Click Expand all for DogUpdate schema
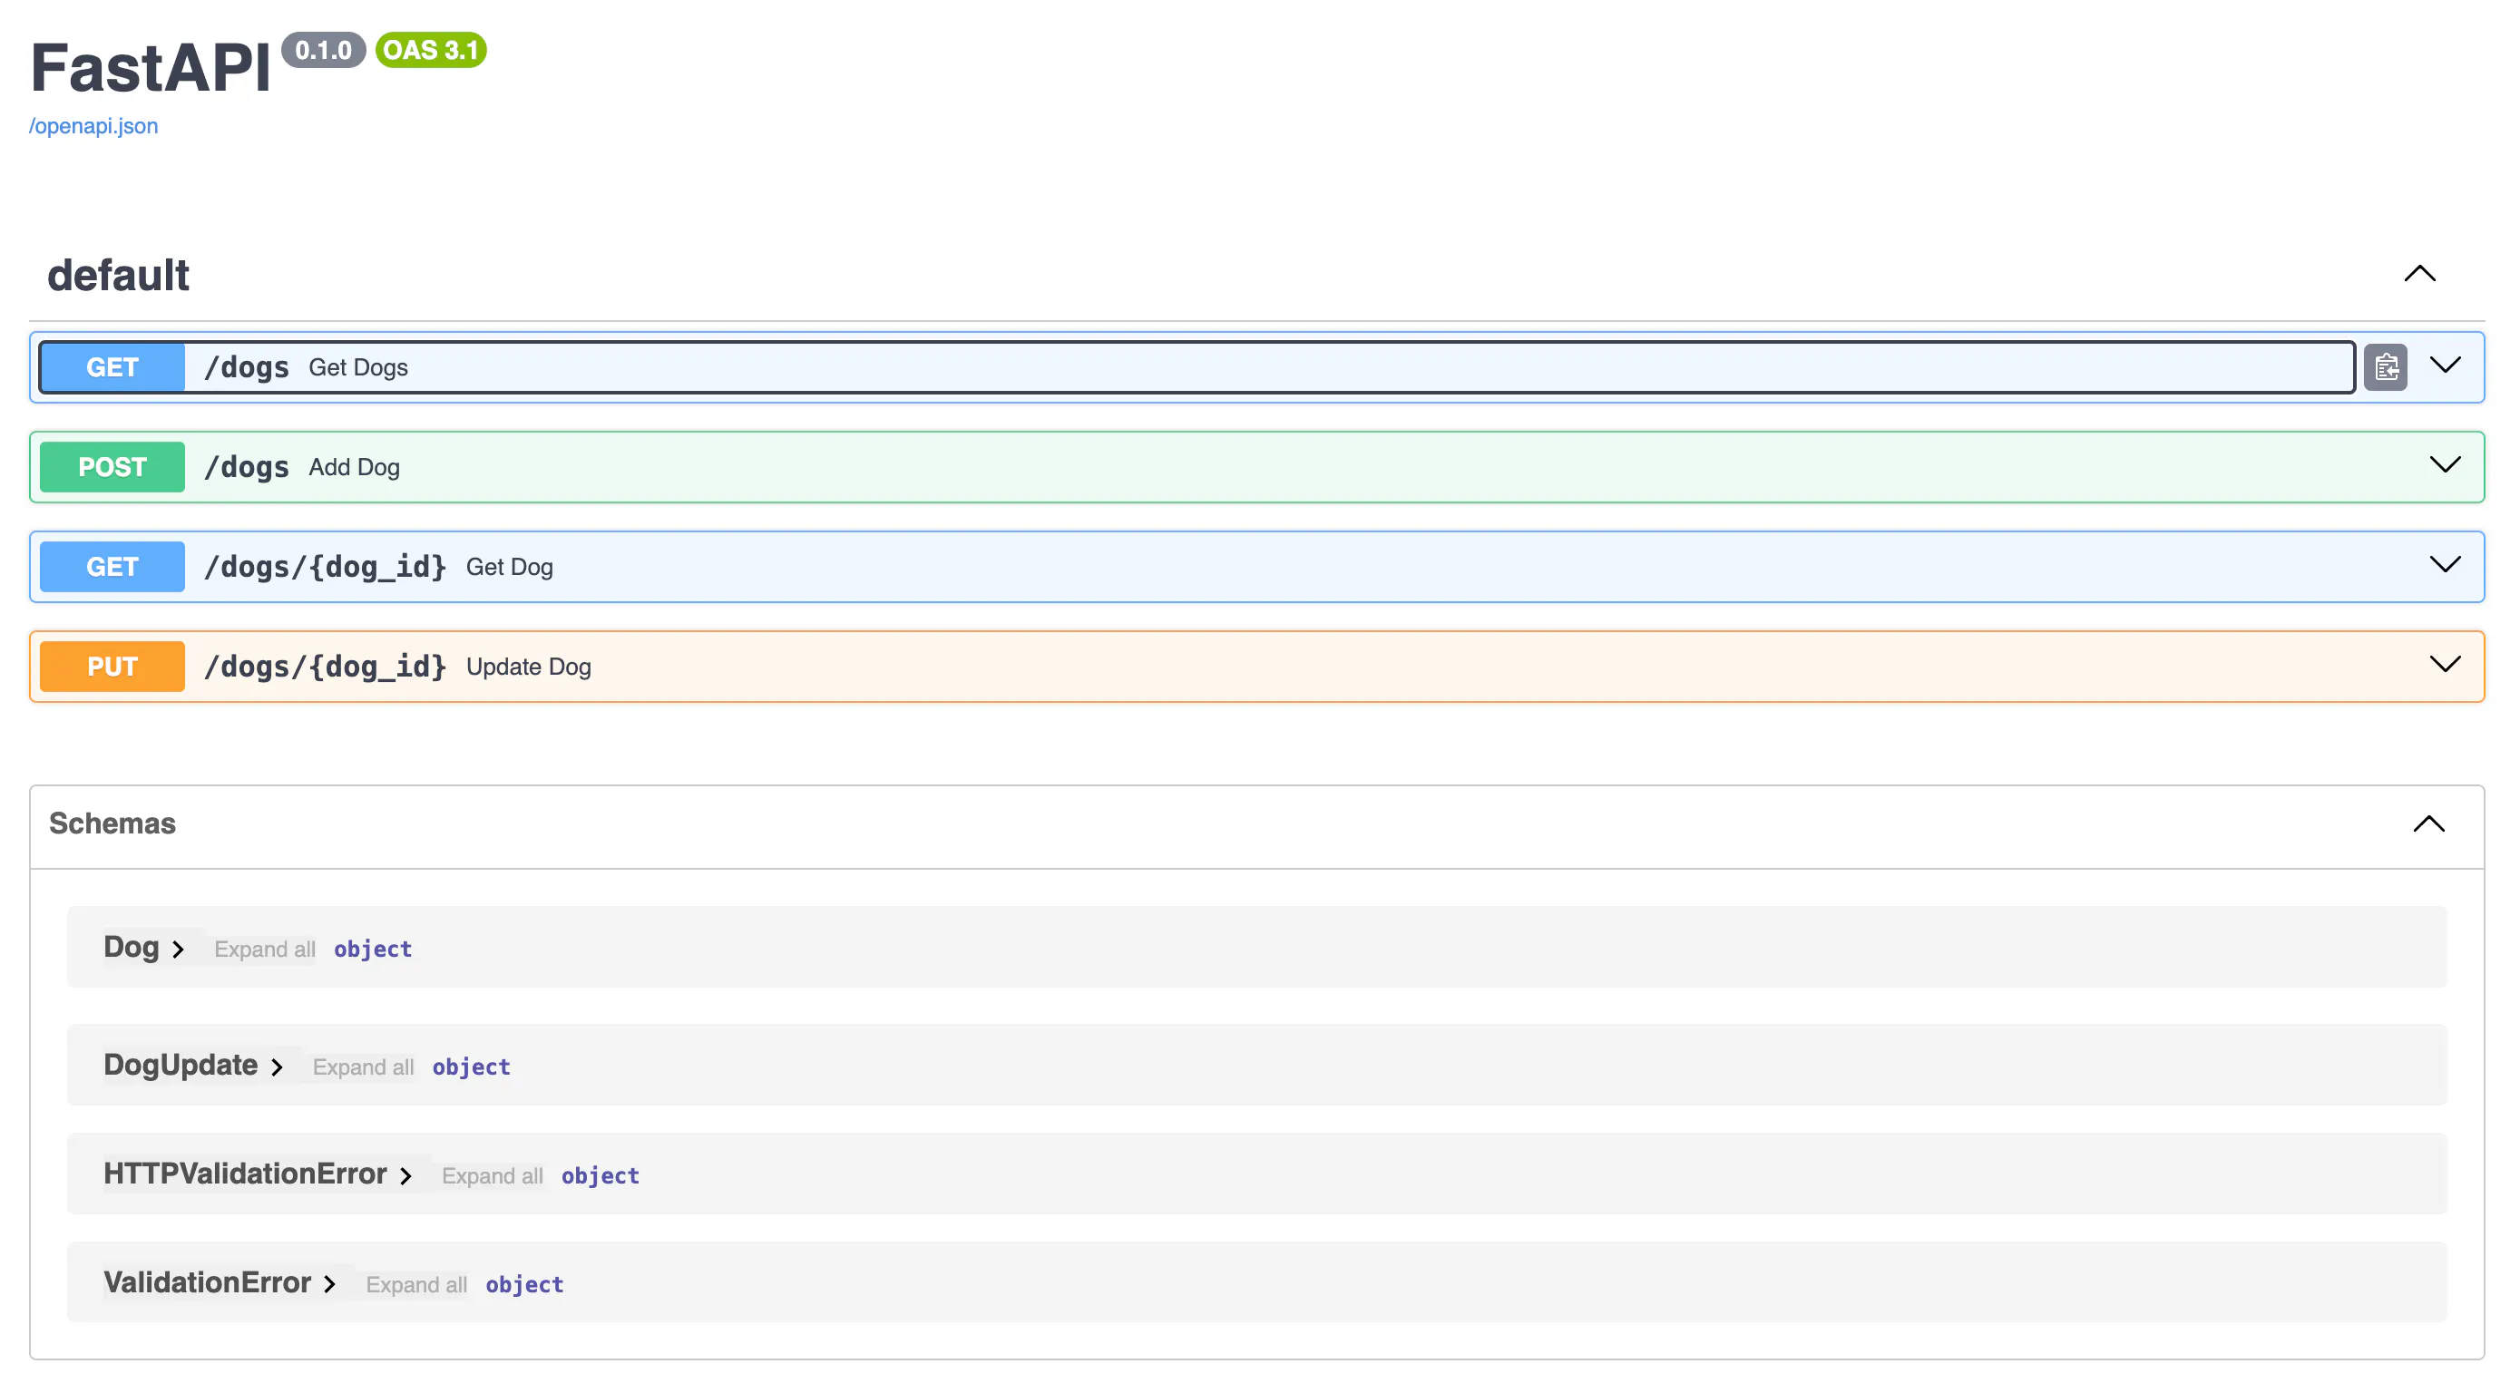The width and height of the screenshot is (2520, 1393). pyautogui.click(x=363, y=1067)
